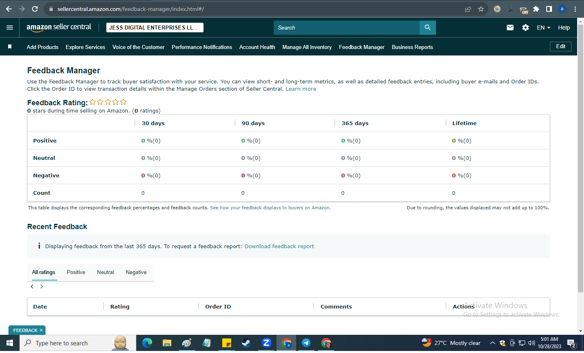Open Business Reports
This screenshot has height=353, width=584.
pyautogui.click(x=412, y=47)
